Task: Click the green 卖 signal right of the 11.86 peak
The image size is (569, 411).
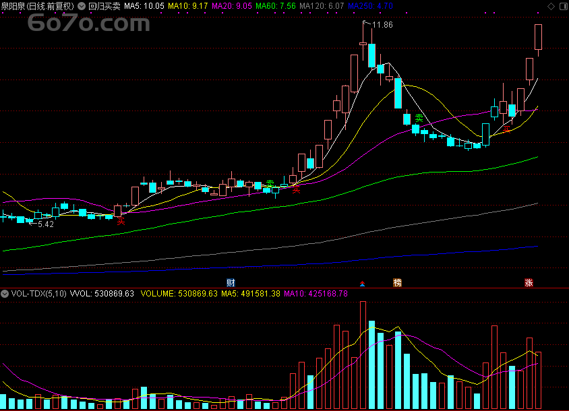Action: (419, 119)
